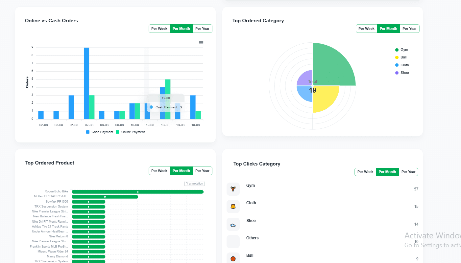Switch Top Ordered Product to Per Week

click(x=159, y=171)
